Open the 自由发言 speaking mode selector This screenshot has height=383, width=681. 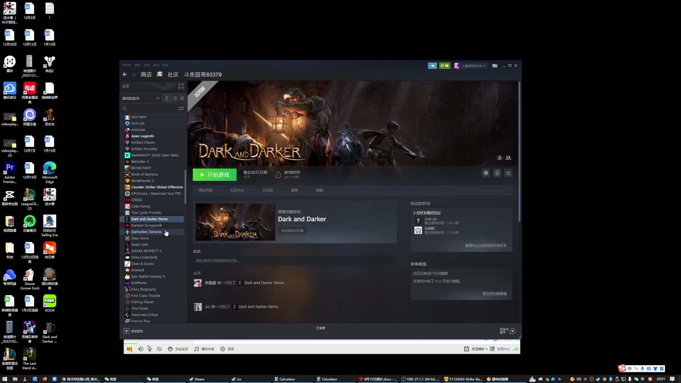point(178,349)
